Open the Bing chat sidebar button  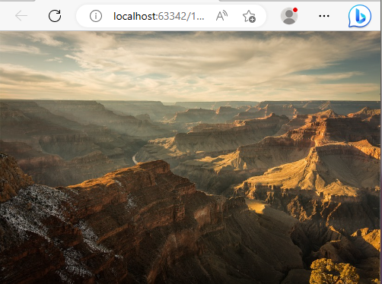point(360,16)
